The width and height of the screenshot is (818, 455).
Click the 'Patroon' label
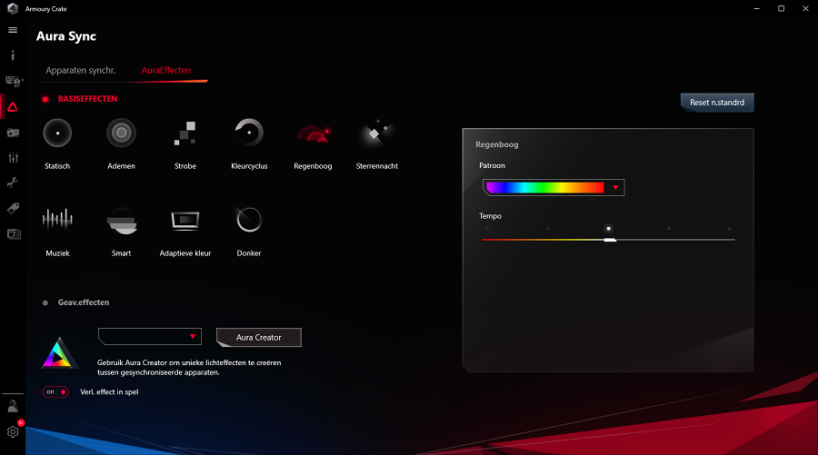(492, 165)
